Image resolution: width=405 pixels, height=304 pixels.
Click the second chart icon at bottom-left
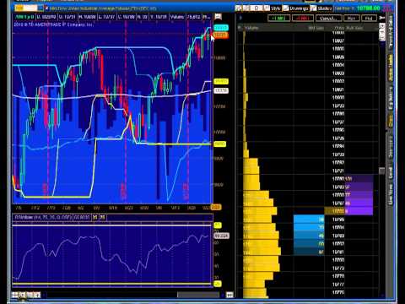click(23, 295)
